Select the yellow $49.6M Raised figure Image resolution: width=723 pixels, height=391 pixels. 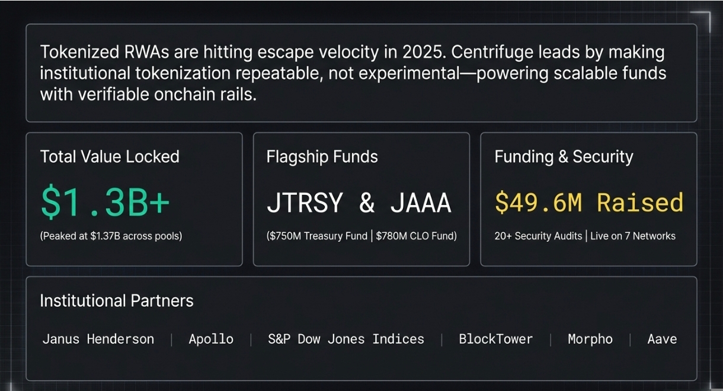588,203
